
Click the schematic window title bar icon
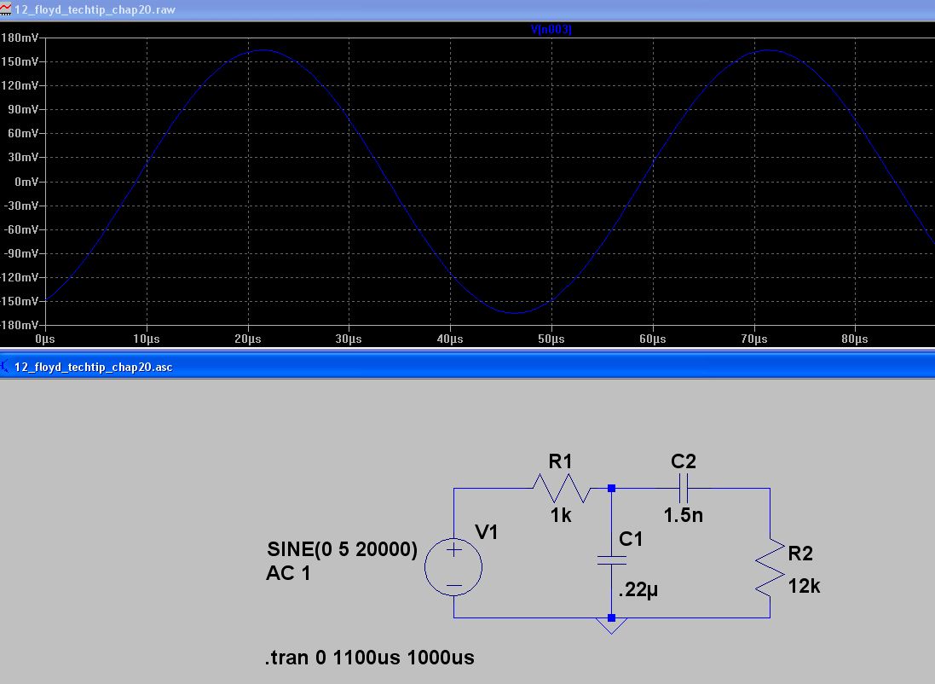click(x=5, y=367)
